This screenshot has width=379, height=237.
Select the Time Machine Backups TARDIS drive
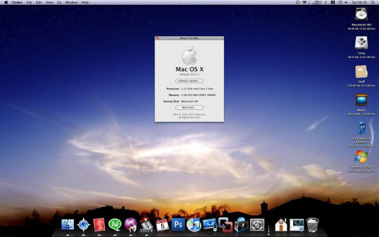pos(361,128)
